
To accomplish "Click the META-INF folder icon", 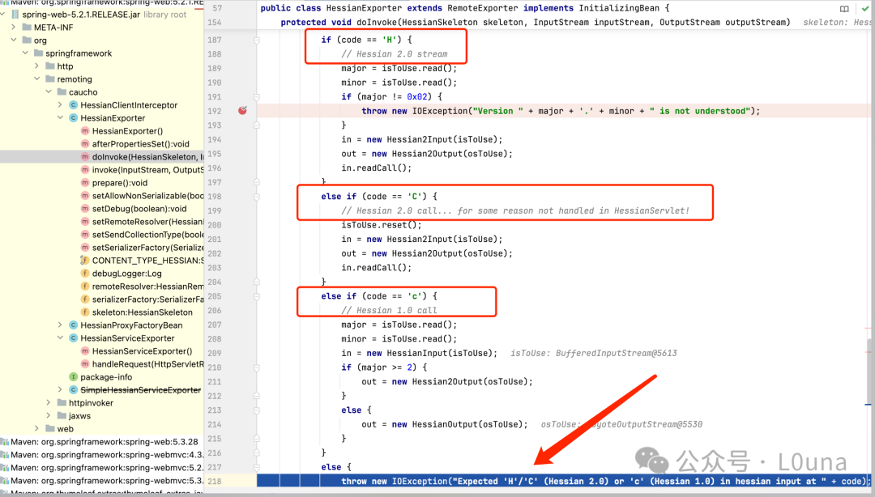I will [x=26, y=28].
